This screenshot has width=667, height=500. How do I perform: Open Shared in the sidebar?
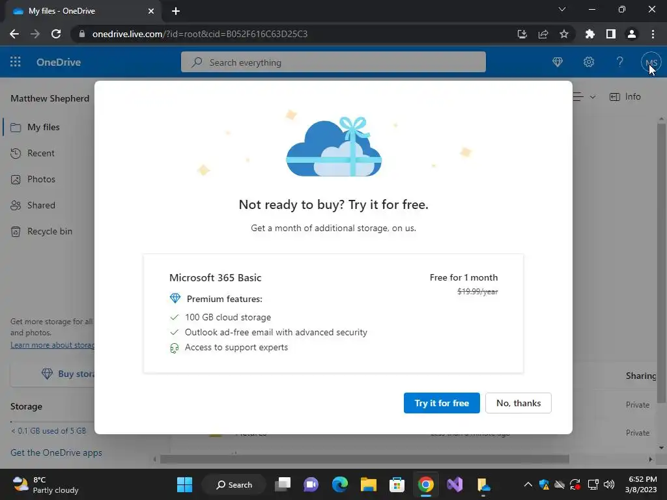click(x=41, y=205)
